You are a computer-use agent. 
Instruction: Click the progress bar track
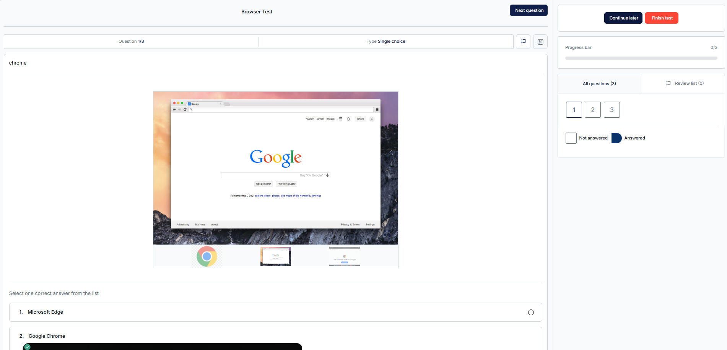[x=641, y=58]
